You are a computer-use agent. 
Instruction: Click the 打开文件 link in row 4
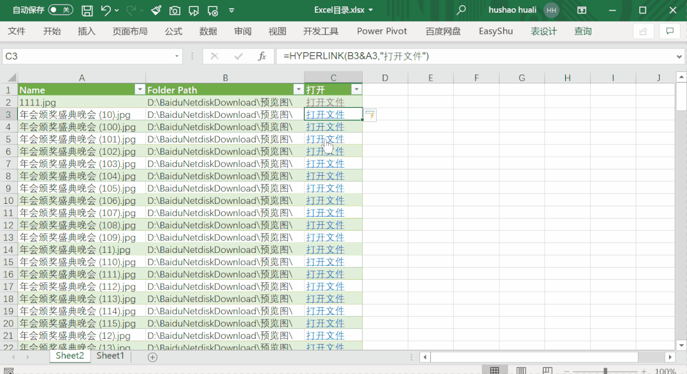coord(325,127)
